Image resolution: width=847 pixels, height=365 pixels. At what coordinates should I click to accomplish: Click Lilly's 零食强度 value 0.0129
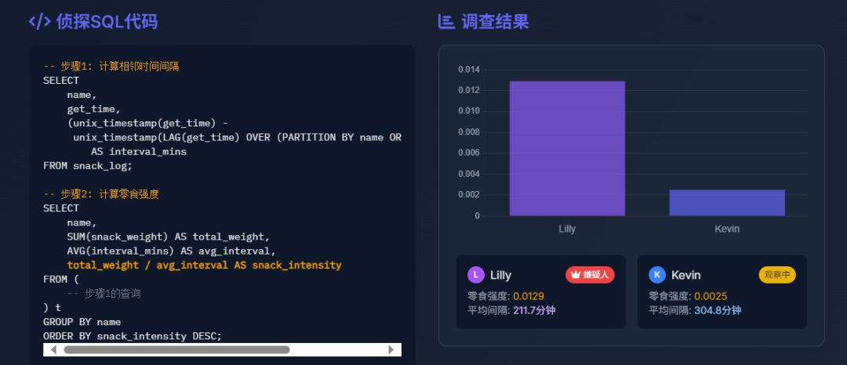[x=529, y=296]
